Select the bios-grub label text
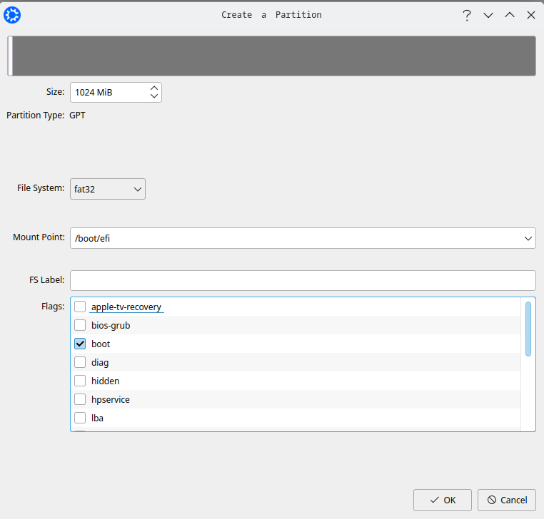Viewport: 544px width, 519px height. pos(111,325)
